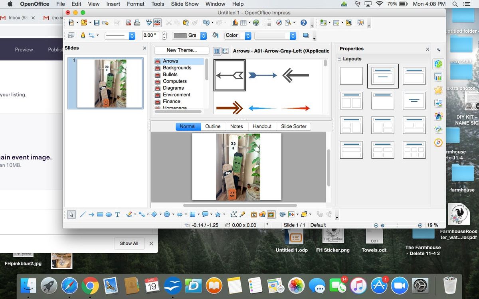Switch to the Handout tab
Viewport: 479px width, 299px height.
tap(262, 126)
